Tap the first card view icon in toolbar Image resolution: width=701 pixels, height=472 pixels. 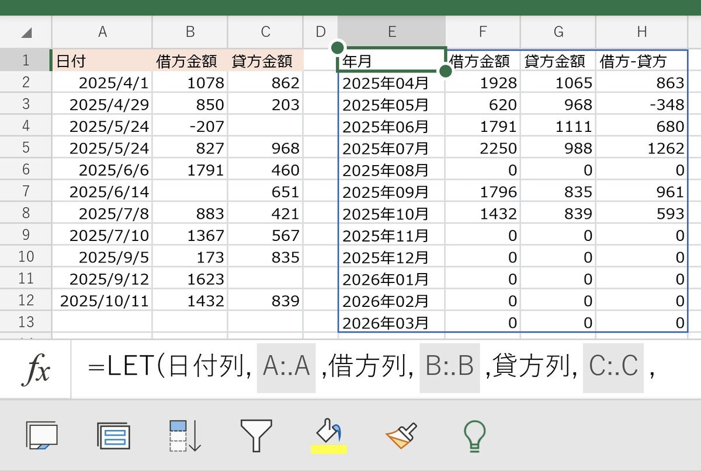(41, 436)
